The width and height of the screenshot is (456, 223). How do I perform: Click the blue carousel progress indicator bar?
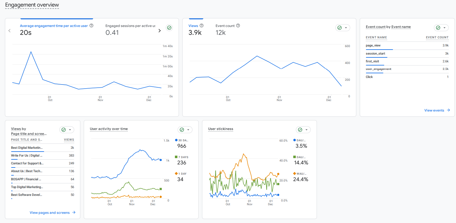(57, 18)
